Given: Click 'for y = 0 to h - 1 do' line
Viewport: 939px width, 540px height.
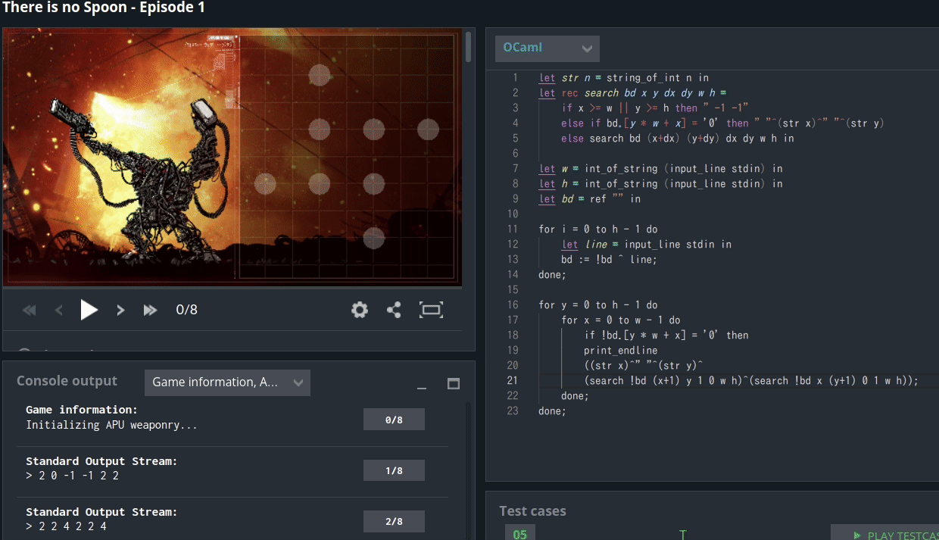Looking at the screenshot, I should (598, 304).
